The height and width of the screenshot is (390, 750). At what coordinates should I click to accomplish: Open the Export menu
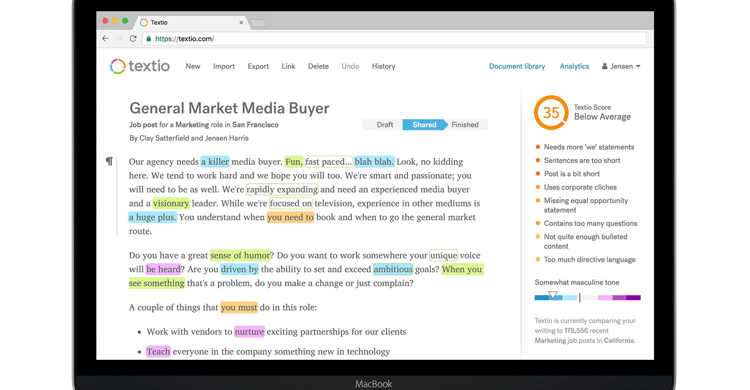pyautogui.click(x=258, y=66)
